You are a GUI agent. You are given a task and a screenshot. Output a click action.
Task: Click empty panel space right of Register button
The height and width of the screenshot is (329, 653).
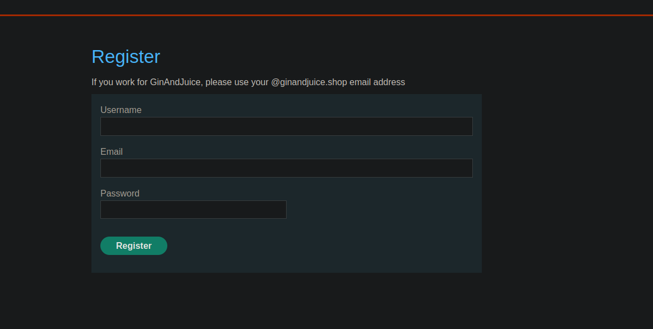[323, 246]
